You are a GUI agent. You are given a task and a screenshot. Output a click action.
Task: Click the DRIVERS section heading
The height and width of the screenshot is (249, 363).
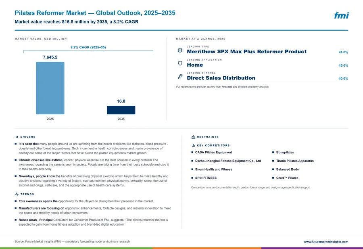pyautogui.click(x=28, y=137)
